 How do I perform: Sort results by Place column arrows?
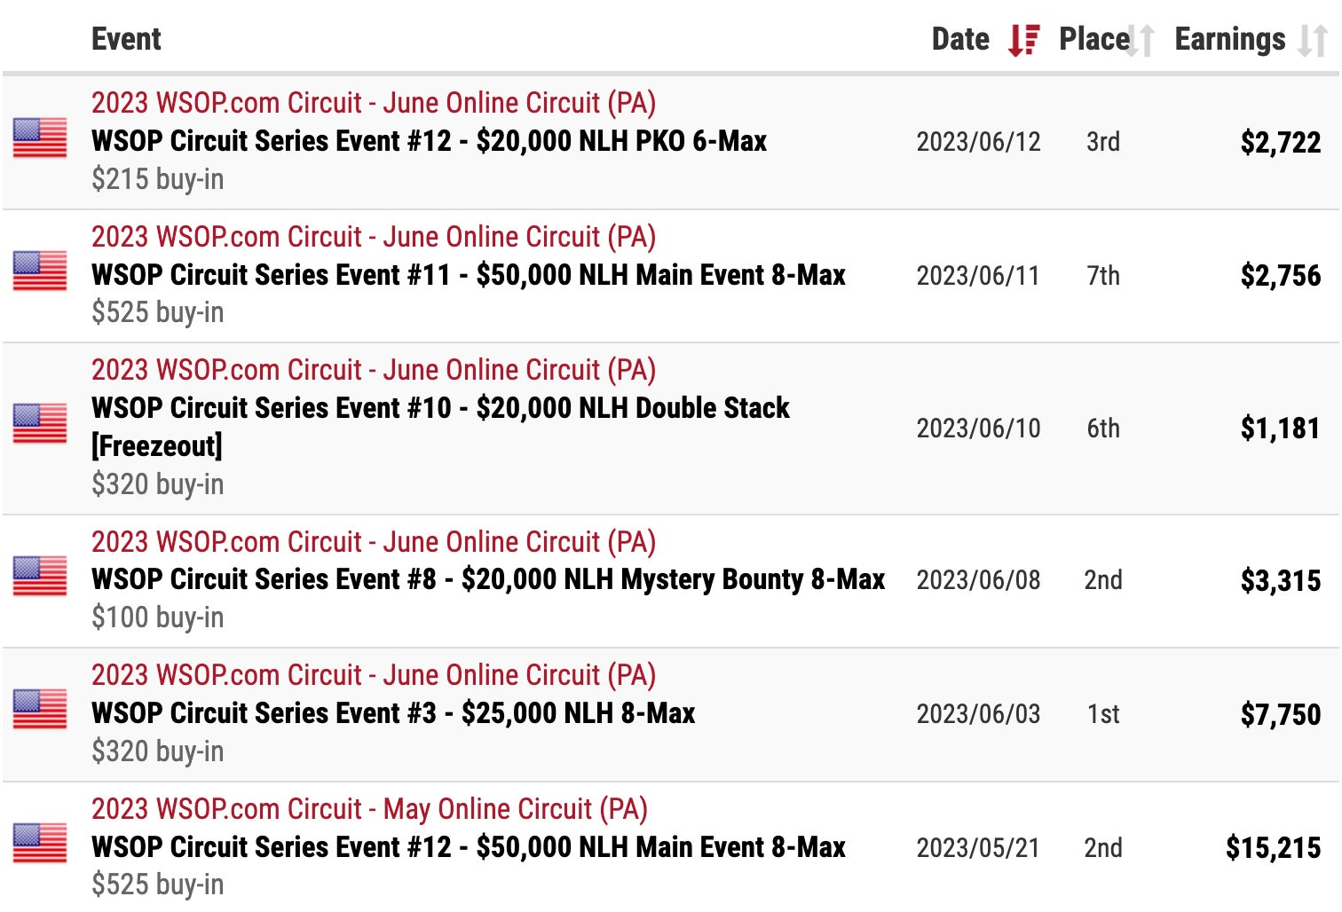[1140, 41]
